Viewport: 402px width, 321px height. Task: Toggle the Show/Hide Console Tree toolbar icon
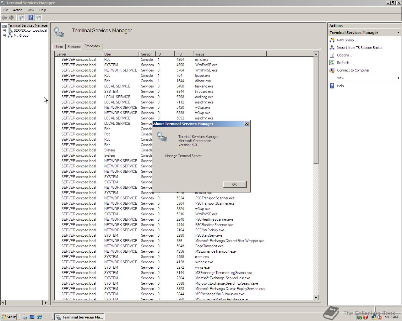click(x=21, y=18)
